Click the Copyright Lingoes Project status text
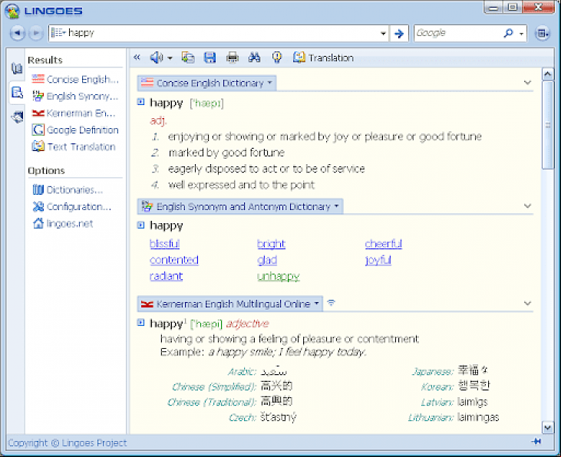This screenshot has width=561, height=457. pos(68,443)
